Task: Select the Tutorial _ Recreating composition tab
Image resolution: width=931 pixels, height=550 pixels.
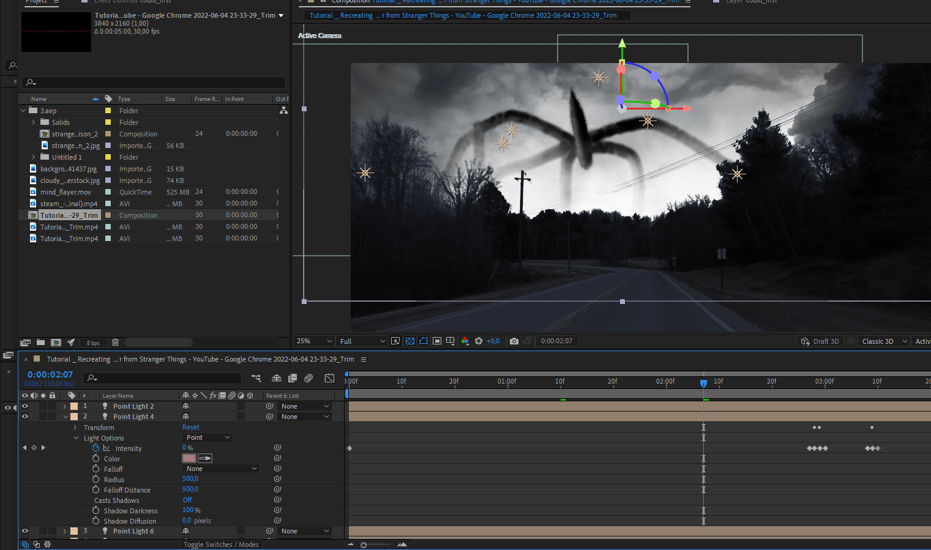Action: 468,15
